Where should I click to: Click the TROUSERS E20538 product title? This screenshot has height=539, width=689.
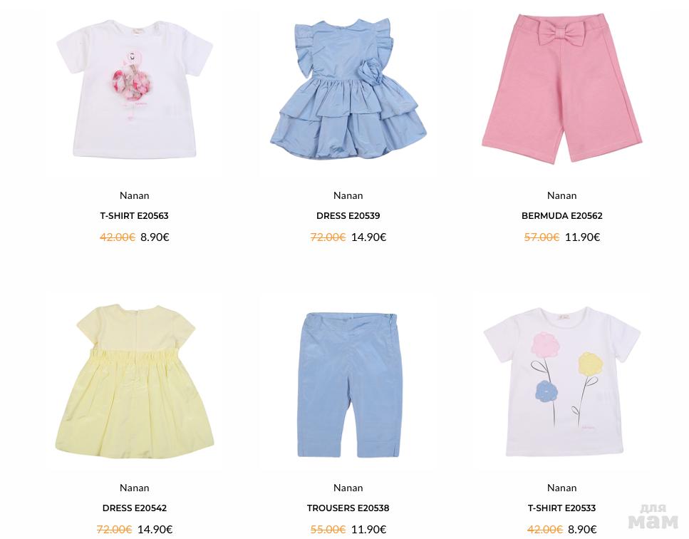tap(348, 508)
